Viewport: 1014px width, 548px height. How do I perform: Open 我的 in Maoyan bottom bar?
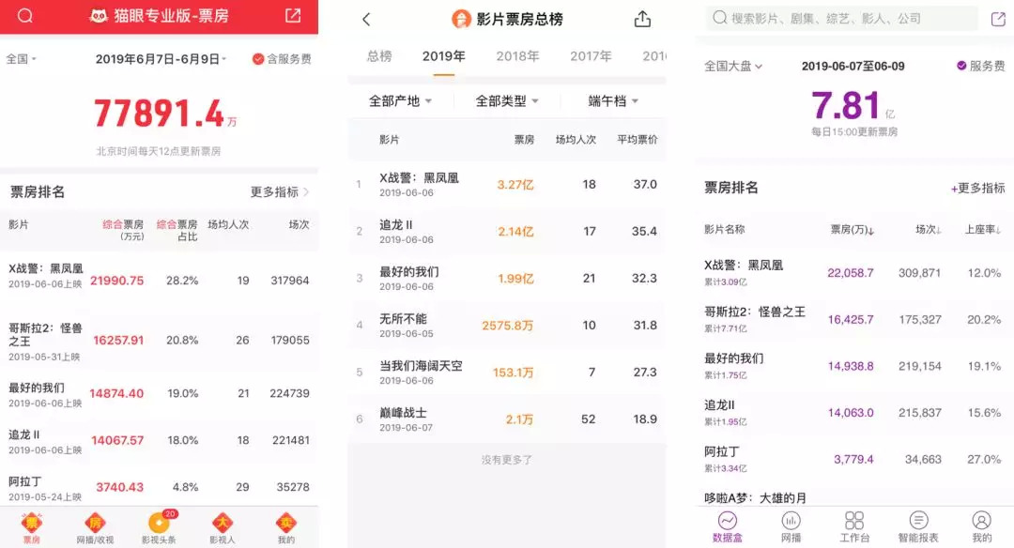[285, 527]
